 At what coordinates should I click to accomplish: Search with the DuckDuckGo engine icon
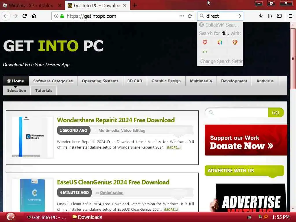[235, 42]
